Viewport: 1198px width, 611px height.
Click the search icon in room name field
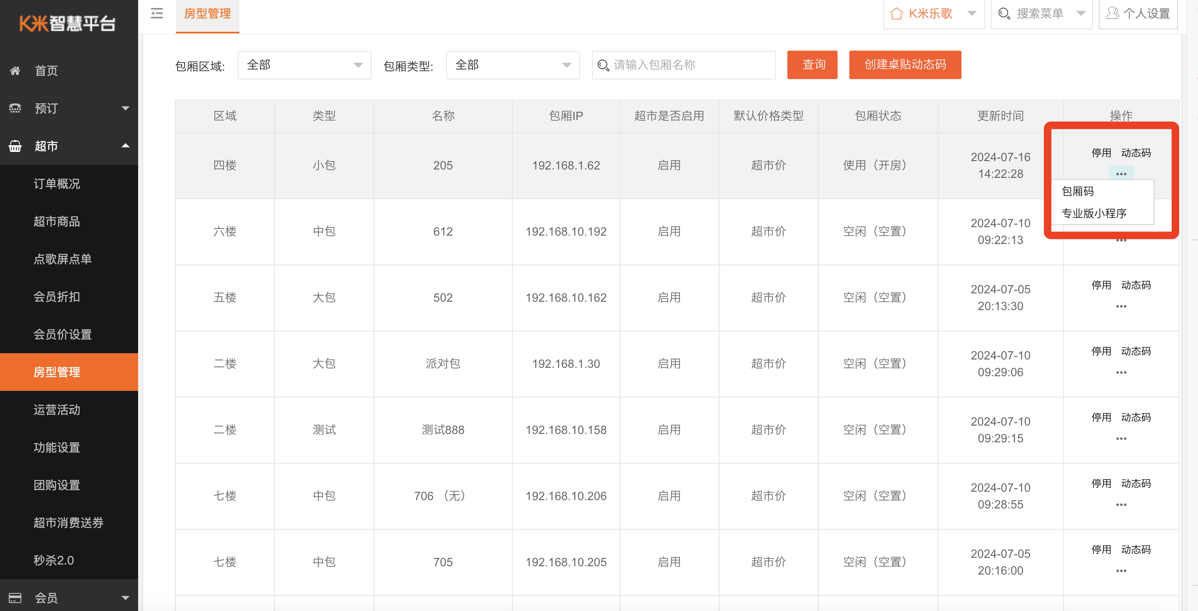603,65
